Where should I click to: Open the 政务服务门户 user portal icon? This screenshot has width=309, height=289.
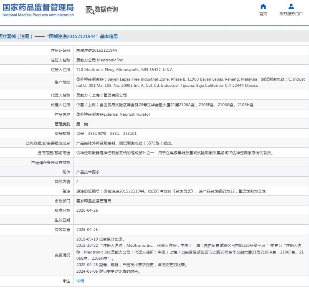(x=291, y=7)
